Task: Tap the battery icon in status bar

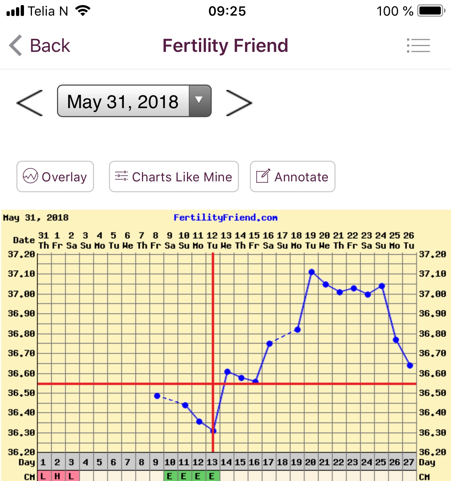Action: [431, 11]
